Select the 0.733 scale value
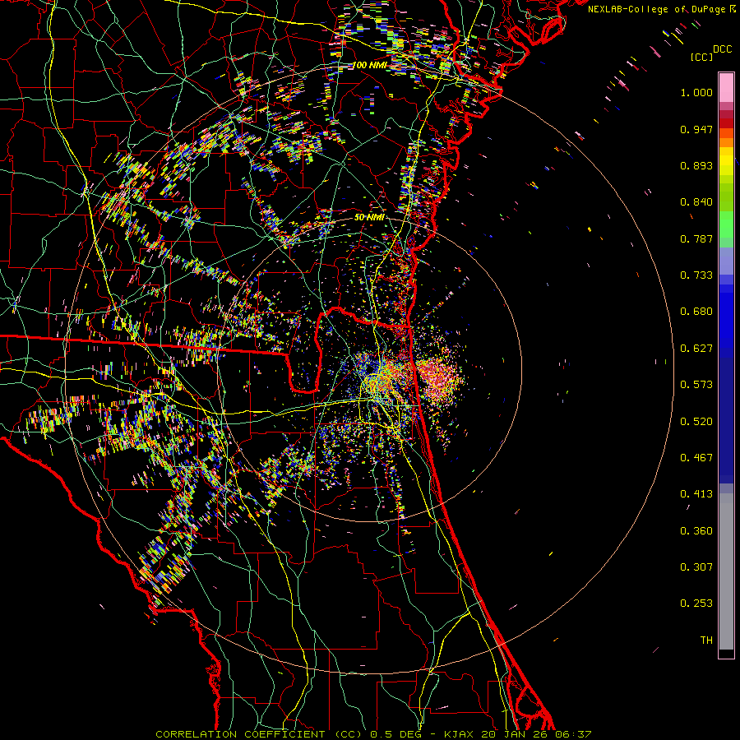This screenshot has width=740, height=740. click(x=696, y=275)
